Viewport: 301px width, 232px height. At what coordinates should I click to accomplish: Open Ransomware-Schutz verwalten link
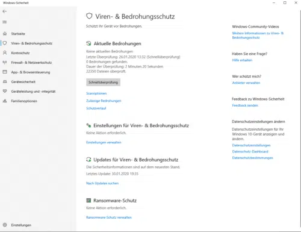click(x=109, y=218)
